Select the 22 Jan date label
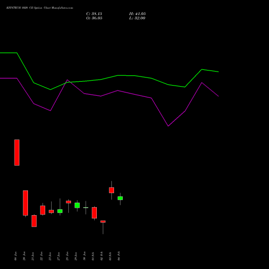Viewport: 269px width, 269px height. (41, 256)
